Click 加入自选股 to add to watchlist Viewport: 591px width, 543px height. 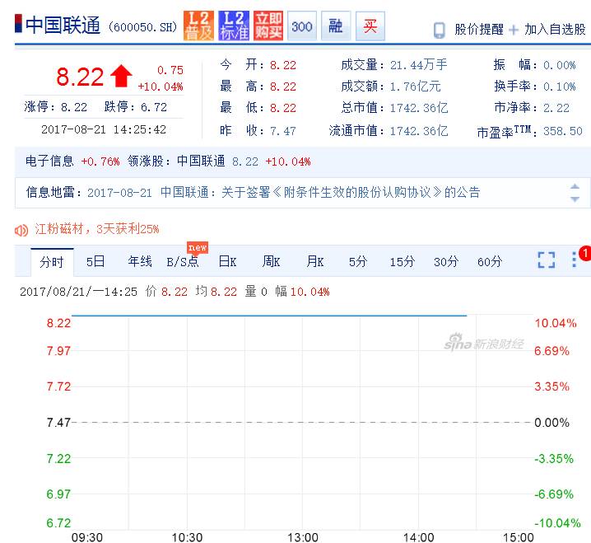tap(555, 29)
